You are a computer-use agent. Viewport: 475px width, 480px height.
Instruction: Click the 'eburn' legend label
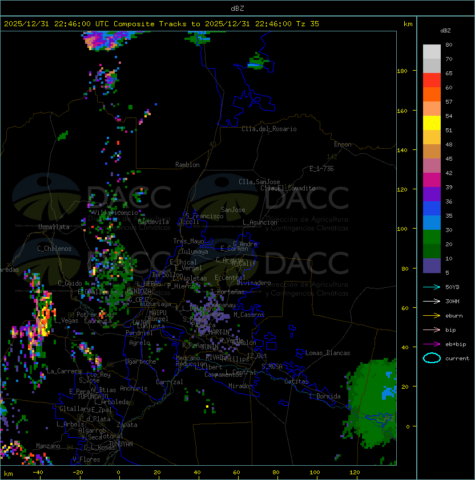tap(454, 316)
